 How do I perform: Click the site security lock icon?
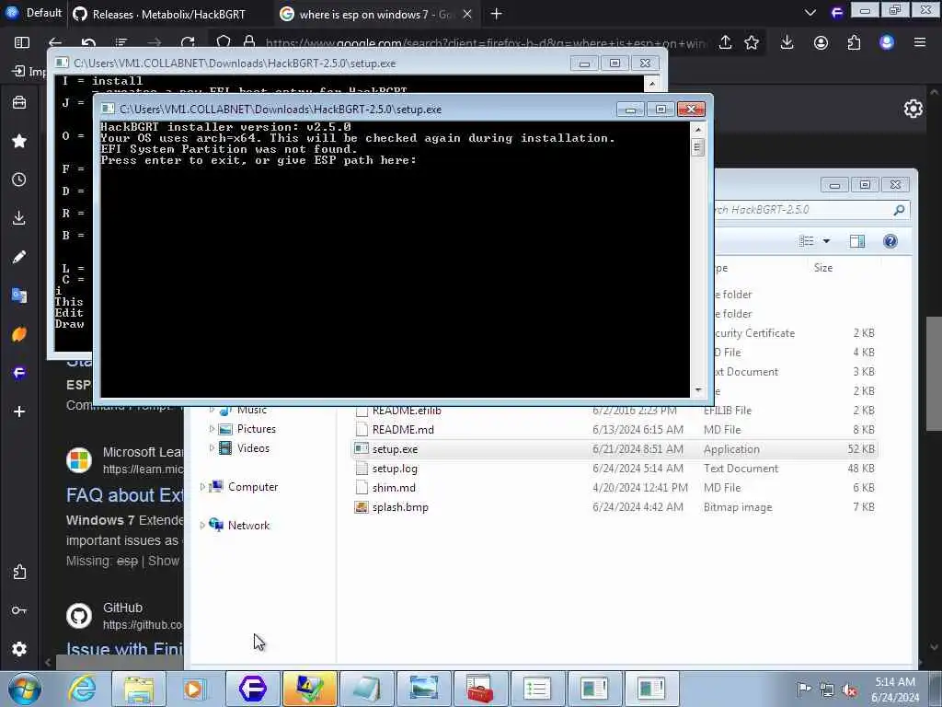tap(249, 42)
